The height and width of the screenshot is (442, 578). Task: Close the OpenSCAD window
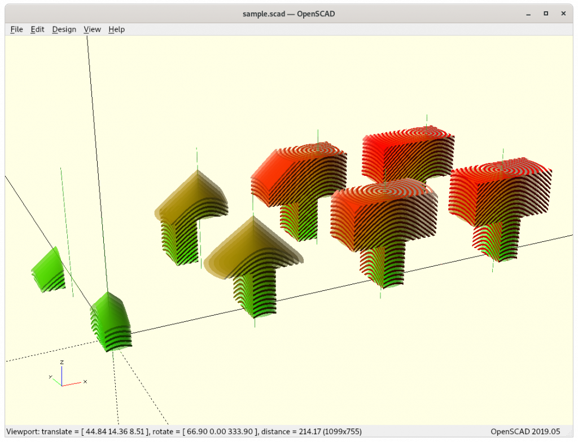tap(563, 14)
